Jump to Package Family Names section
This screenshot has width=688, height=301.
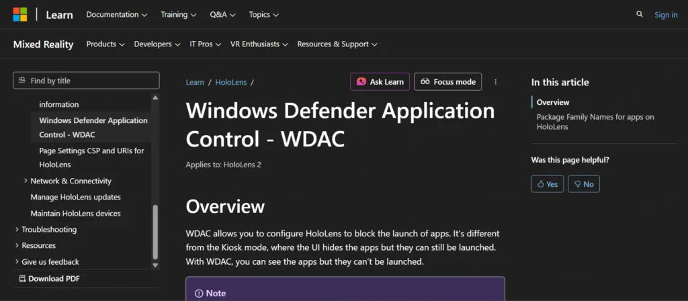(x=595, y=122)
